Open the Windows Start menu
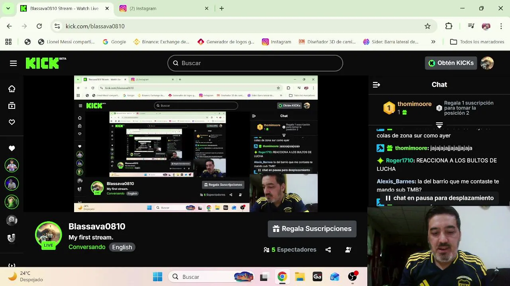The image size is (510, 286). tap(157, 277)
